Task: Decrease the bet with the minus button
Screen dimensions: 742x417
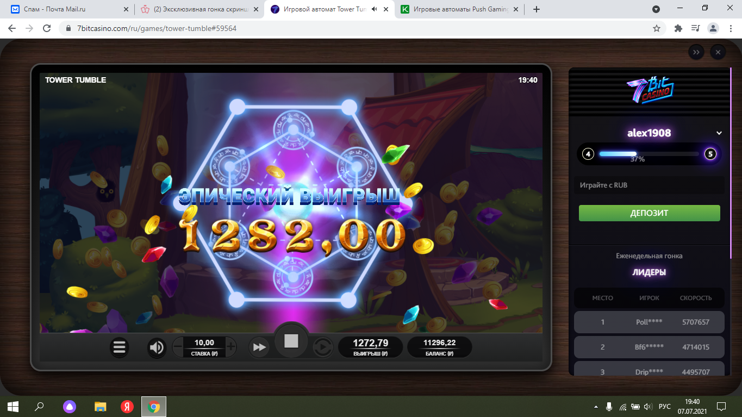Action: click(x=178, y=346)
